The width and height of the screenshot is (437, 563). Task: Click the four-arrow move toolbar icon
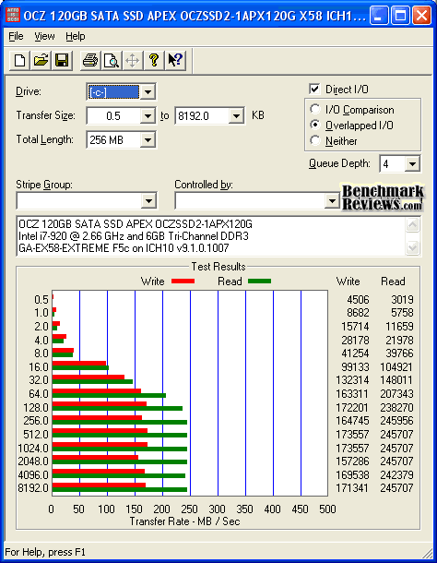pyautogui.click(x=133, y=60)
